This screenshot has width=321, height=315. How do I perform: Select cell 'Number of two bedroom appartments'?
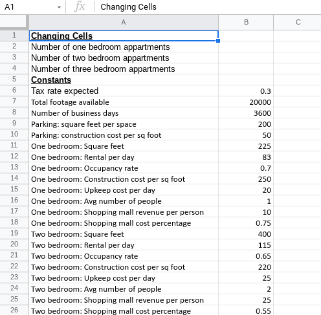tap(124, 58)
